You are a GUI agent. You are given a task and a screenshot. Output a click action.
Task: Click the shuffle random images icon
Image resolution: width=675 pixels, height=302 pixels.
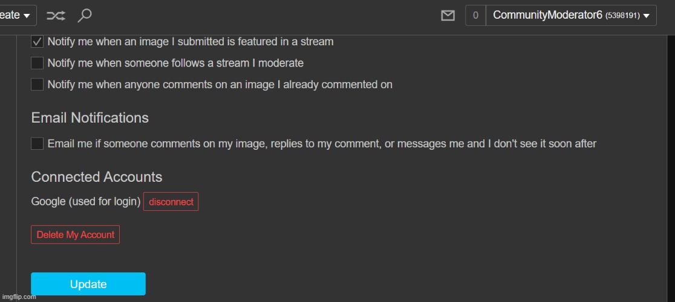point(56,16)
